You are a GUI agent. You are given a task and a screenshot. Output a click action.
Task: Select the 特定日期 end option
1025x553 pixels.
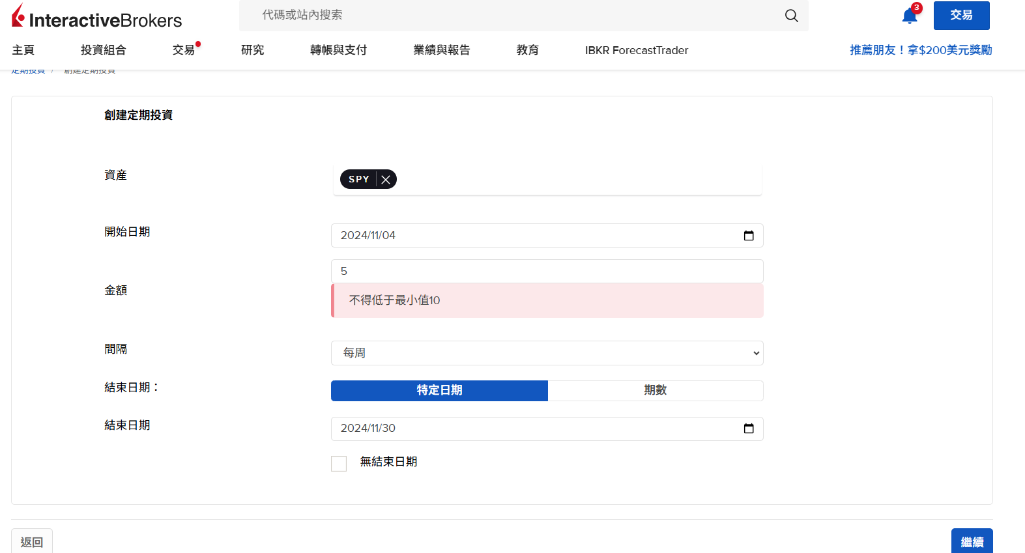coord(439,390)
